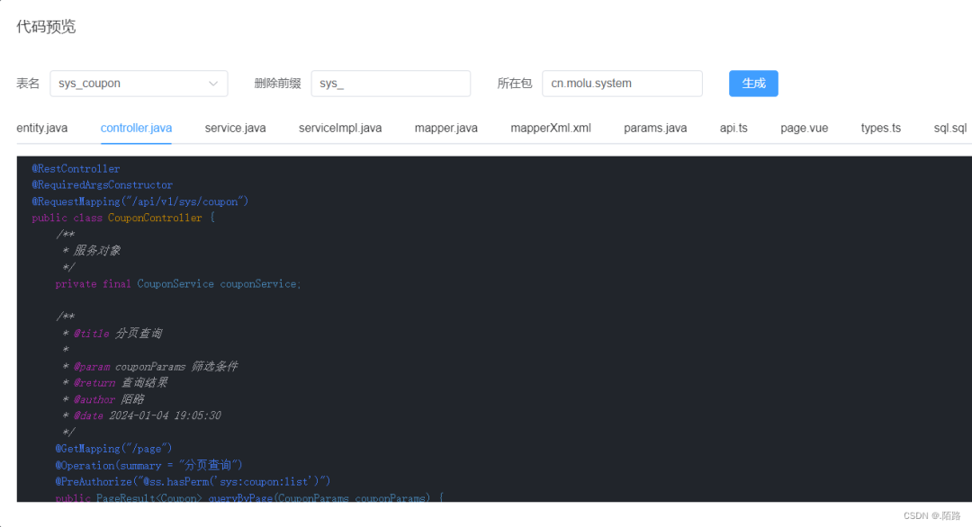Click the @GetMapping("/page") annotation line
Screen dimensions: 972x527
[113, 449]
